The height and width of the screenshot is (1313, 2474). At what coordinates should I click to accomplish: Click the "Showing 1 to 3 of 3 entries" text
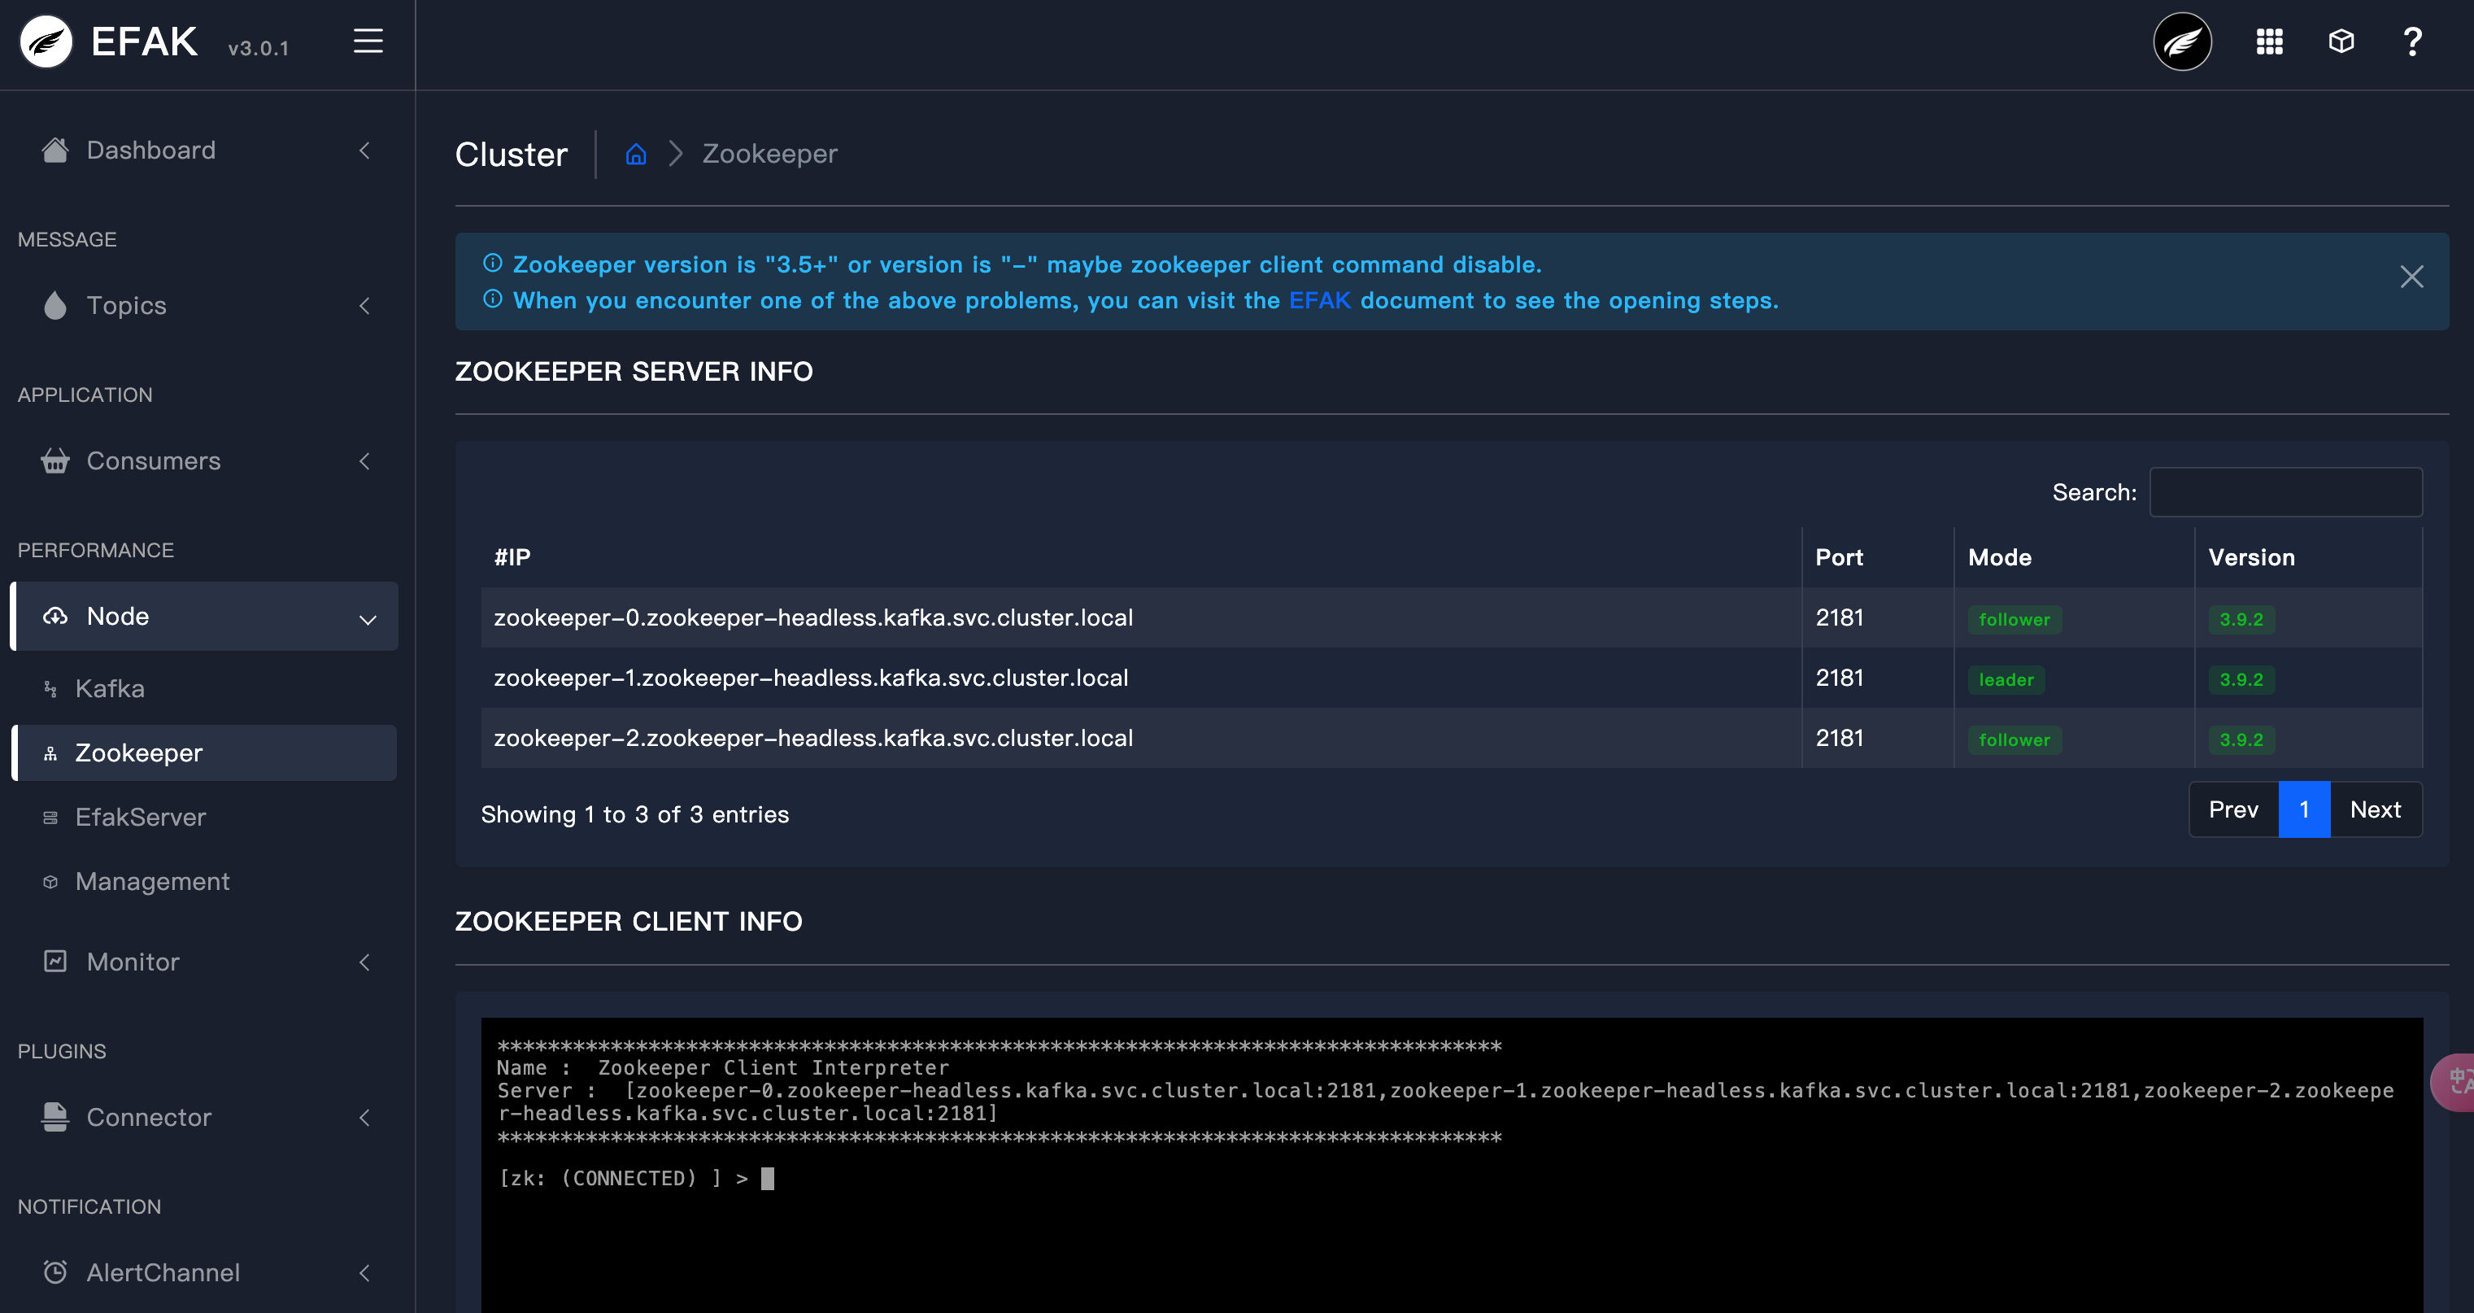pyautogui.click(x=635, y=814)
